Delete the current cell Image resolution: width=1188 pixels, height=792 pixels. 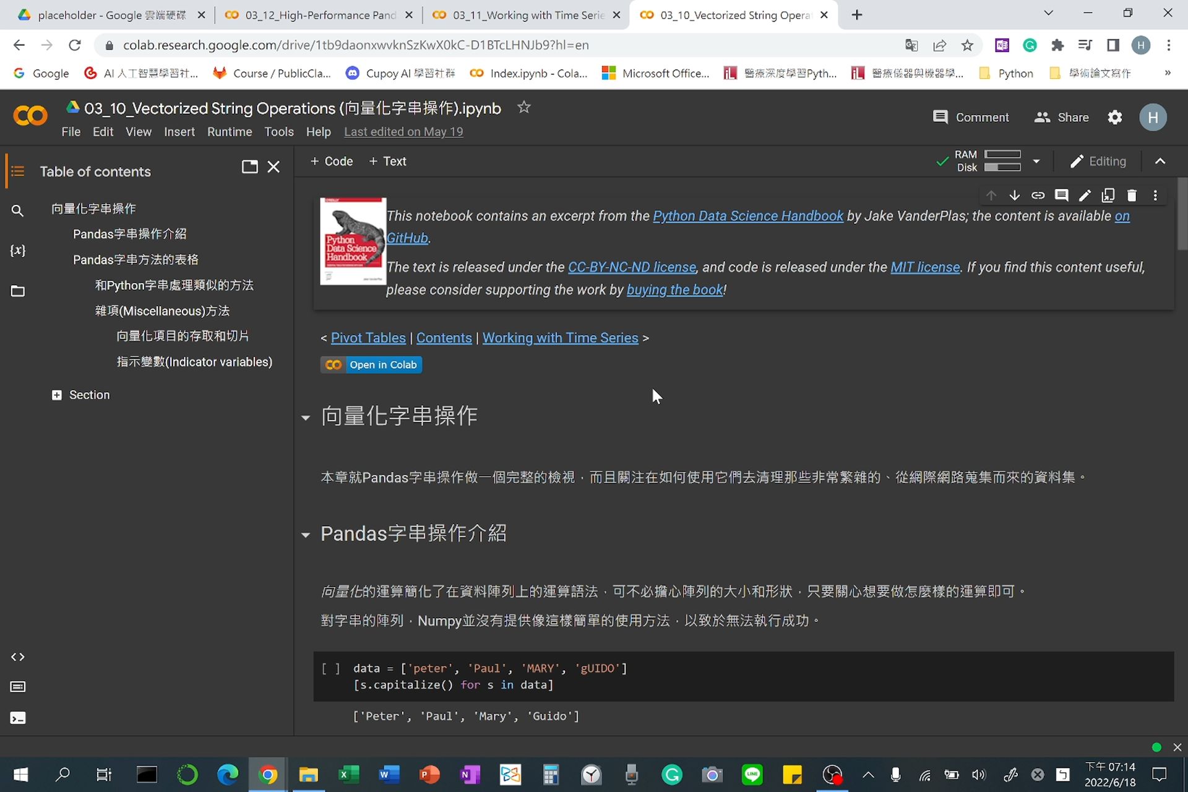[1132, 195]
